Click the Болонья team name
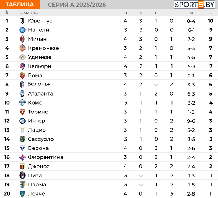 (39, 84)
